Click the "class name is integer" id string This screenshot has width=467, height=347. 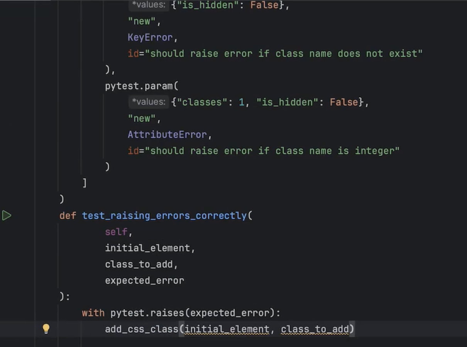pyautogui.click(x=272, y=151)
